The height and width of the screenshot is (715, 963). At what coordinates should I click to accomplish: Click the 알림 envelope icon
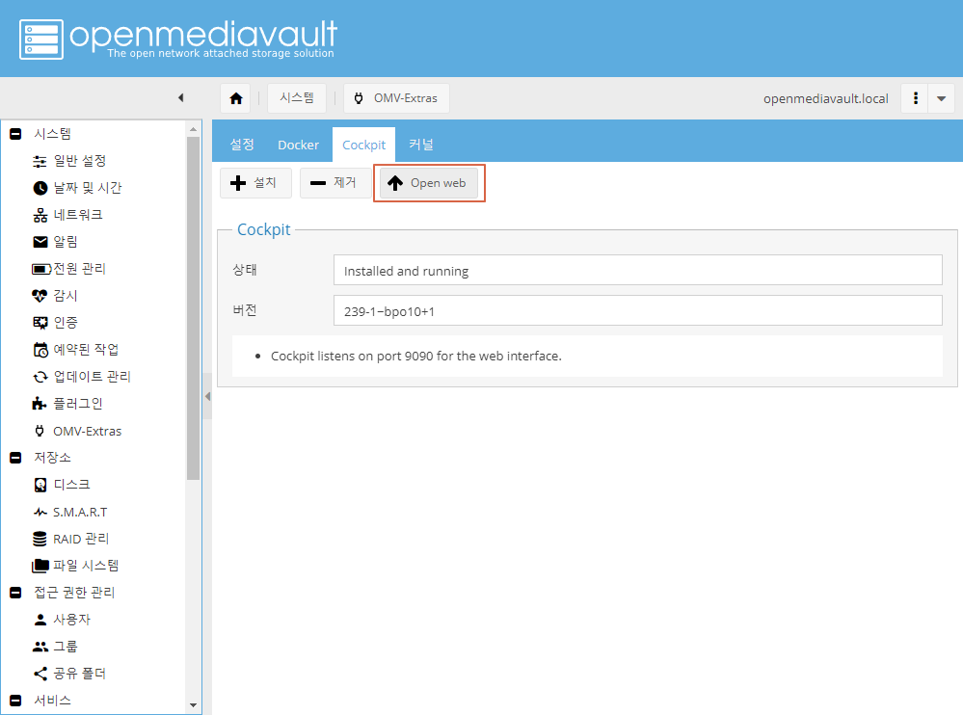(40, 242)
